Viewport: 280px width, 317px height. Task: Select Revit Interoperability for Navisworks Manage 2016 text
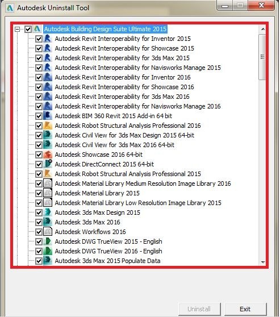[137, 106]
